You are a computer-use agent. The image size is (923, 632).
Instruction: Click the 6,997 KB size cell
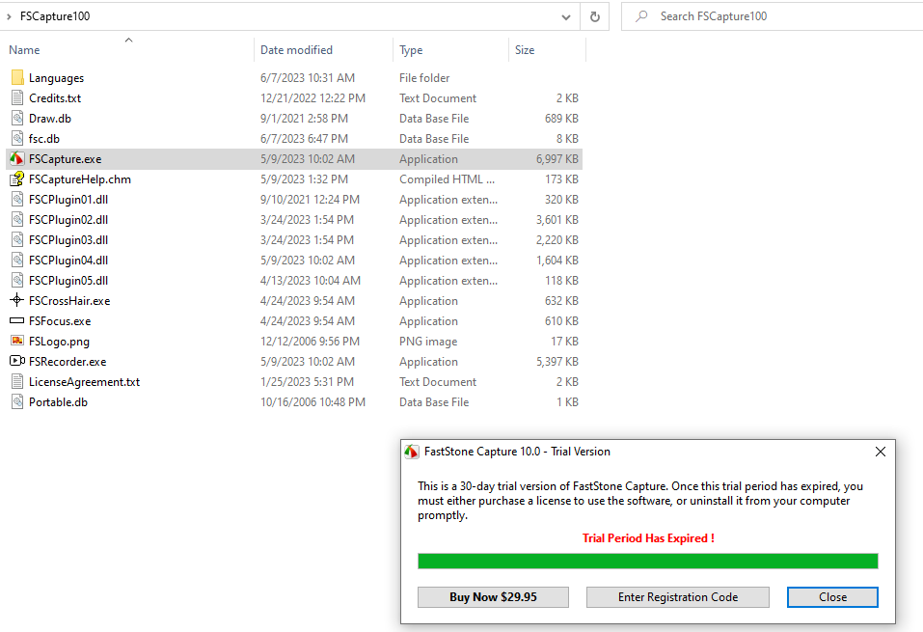click(557, 159)
